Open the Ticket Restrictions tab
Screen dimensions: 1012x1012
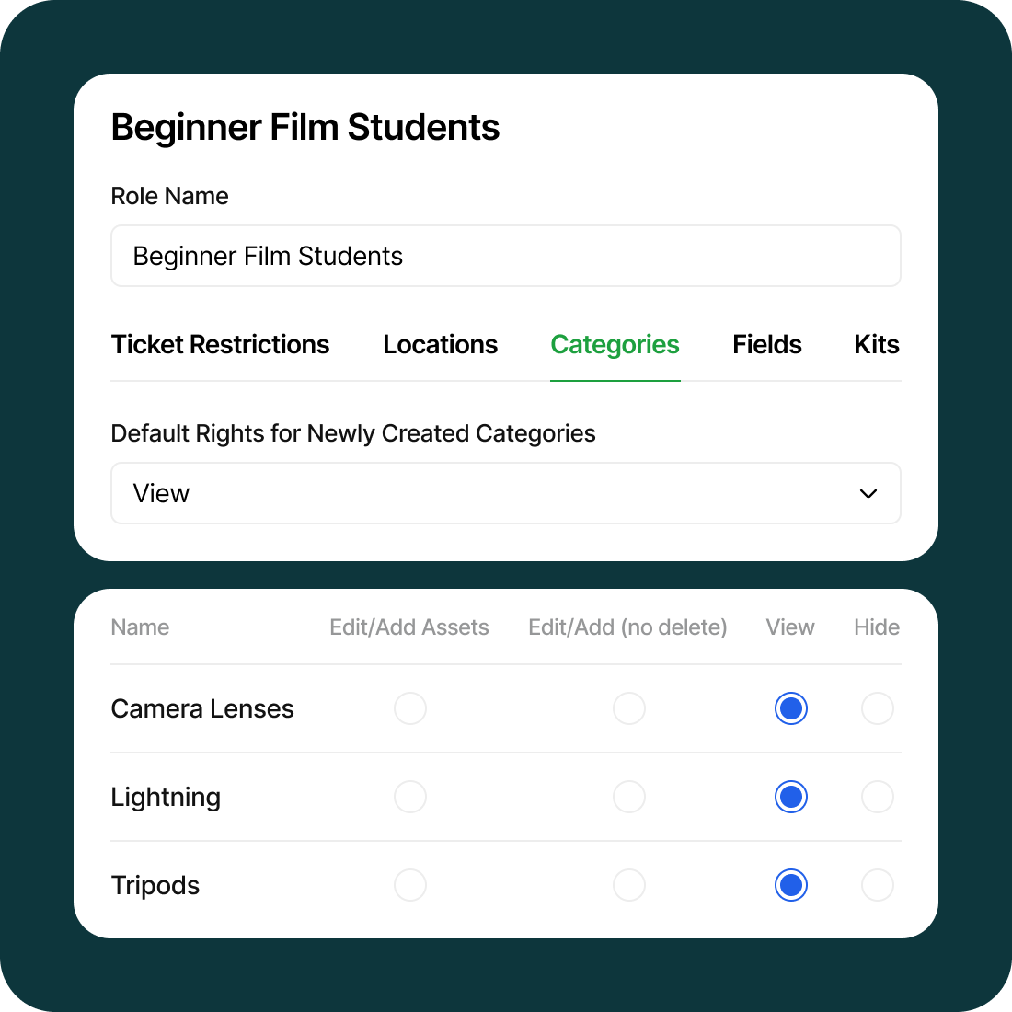coord(220,345)
